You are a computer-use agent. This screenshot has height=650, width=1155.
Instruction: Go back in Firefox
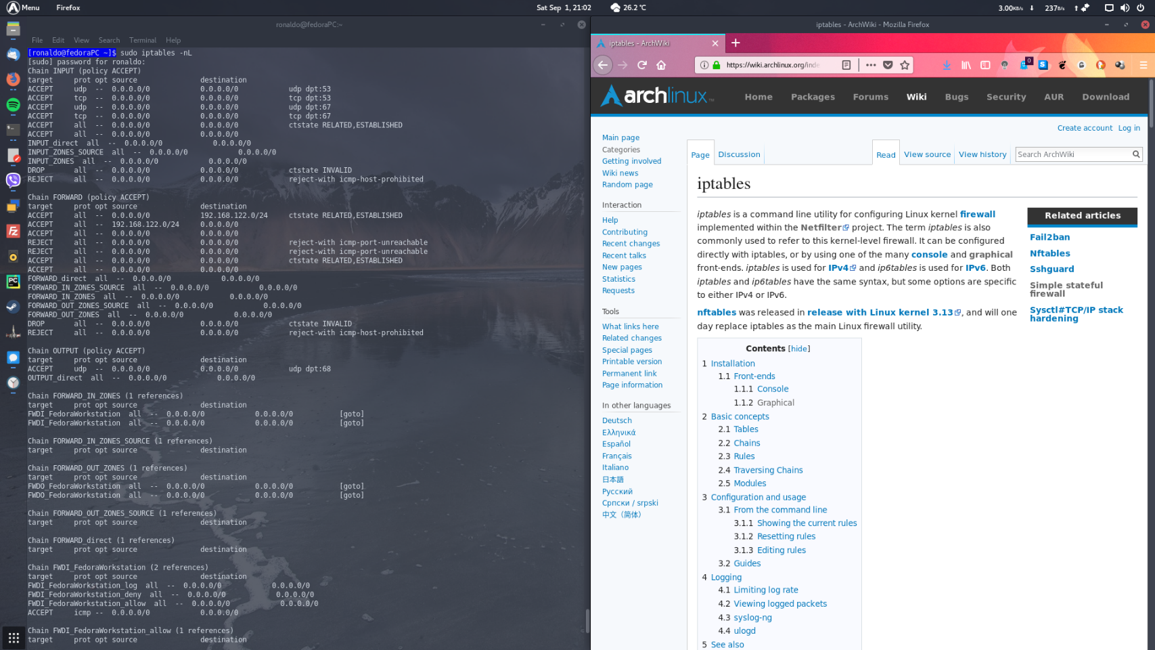click(603, 65)
